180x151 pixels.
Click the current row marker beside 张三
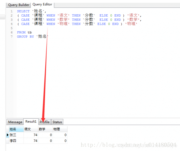coord(8,135)
